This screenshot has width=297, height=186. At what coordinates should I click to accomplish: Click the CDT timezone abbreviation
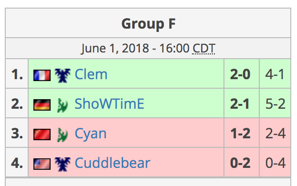203,49
